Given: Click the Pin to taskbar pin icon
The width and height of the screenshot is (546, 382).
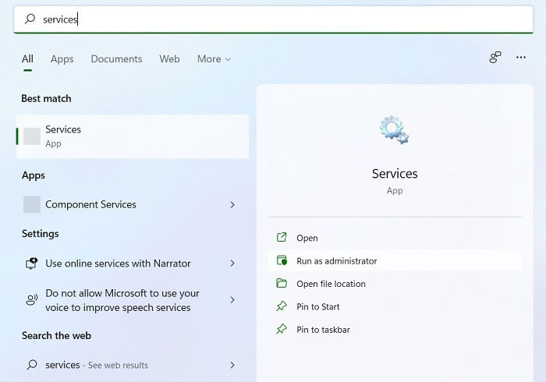Looking at the screenshot, I should pyautogui.click(x=282, y=329).
